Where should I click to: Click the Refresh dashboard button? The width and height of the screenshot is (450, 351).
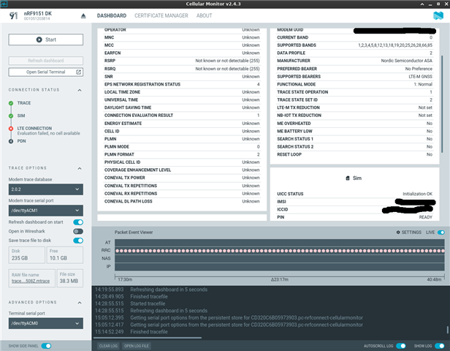(x=45, y=61)
